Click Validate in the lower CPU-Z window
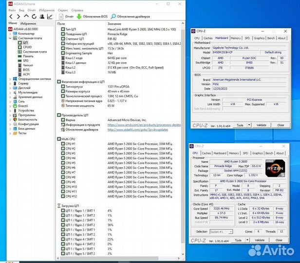This screenshot has height=263, width=300. [260, 240]
